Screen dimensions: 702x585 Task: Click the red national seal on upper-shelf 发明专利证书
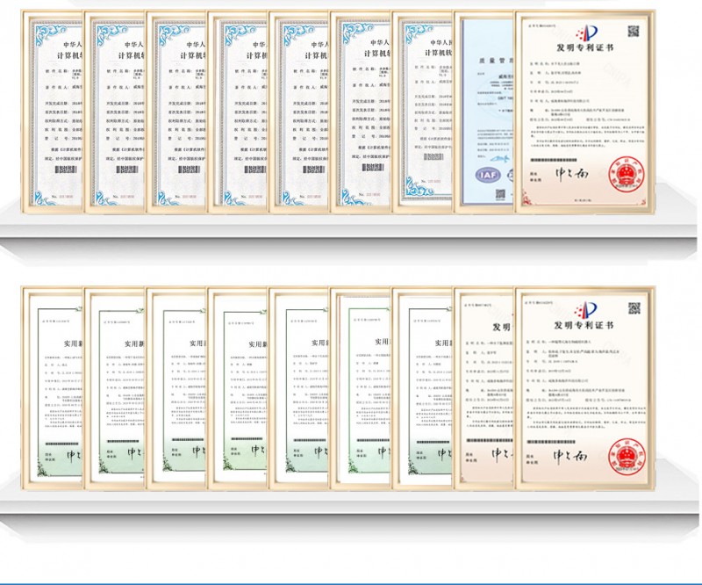click(626, 174)
